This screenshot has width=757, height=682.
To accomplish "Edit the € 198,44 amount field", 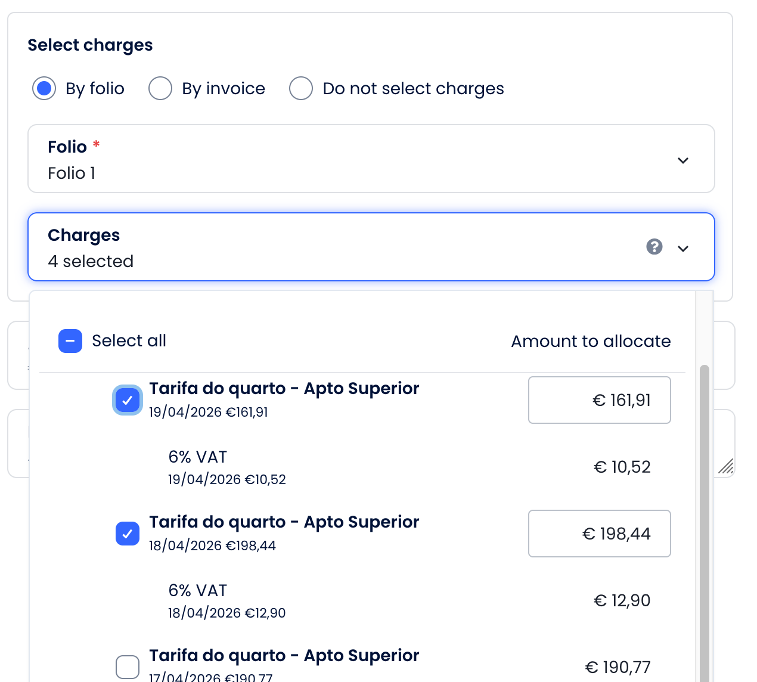I will click(599, 534).
